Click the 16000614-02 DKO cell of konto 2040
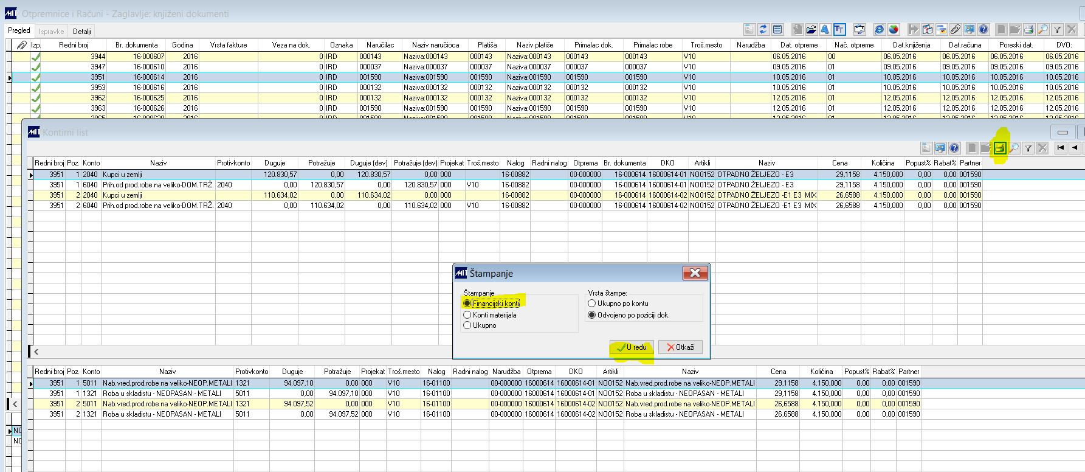The width and height of the screenshot is (1085, 472). (x=667, y=195)
